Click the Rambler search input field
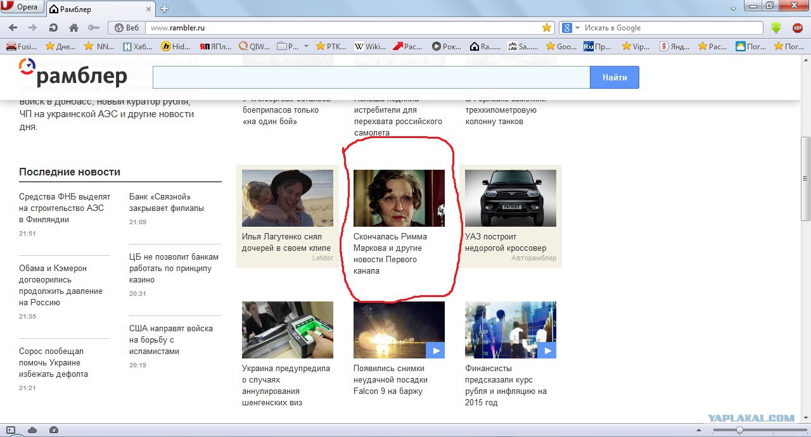The height and width of the screenshot is (437, 811). (x=371, y=77)
